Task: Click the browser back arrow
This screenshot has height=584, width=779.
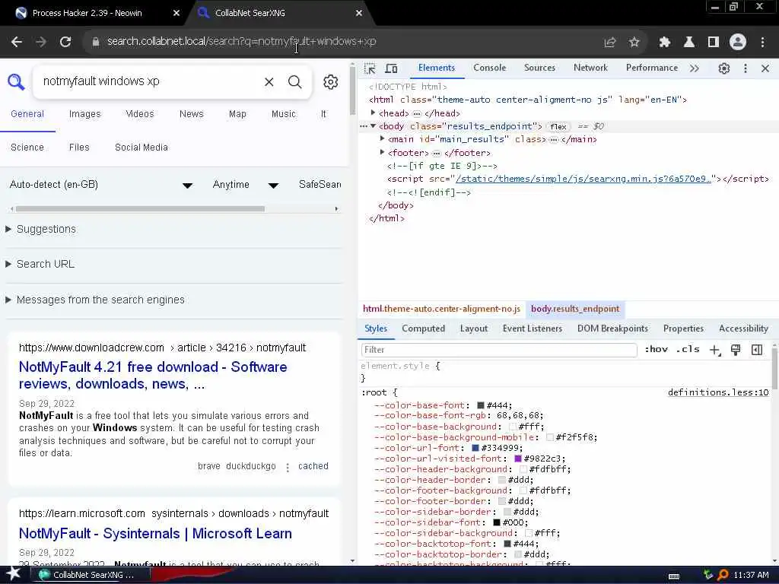Action: click(x=17, y=42)
